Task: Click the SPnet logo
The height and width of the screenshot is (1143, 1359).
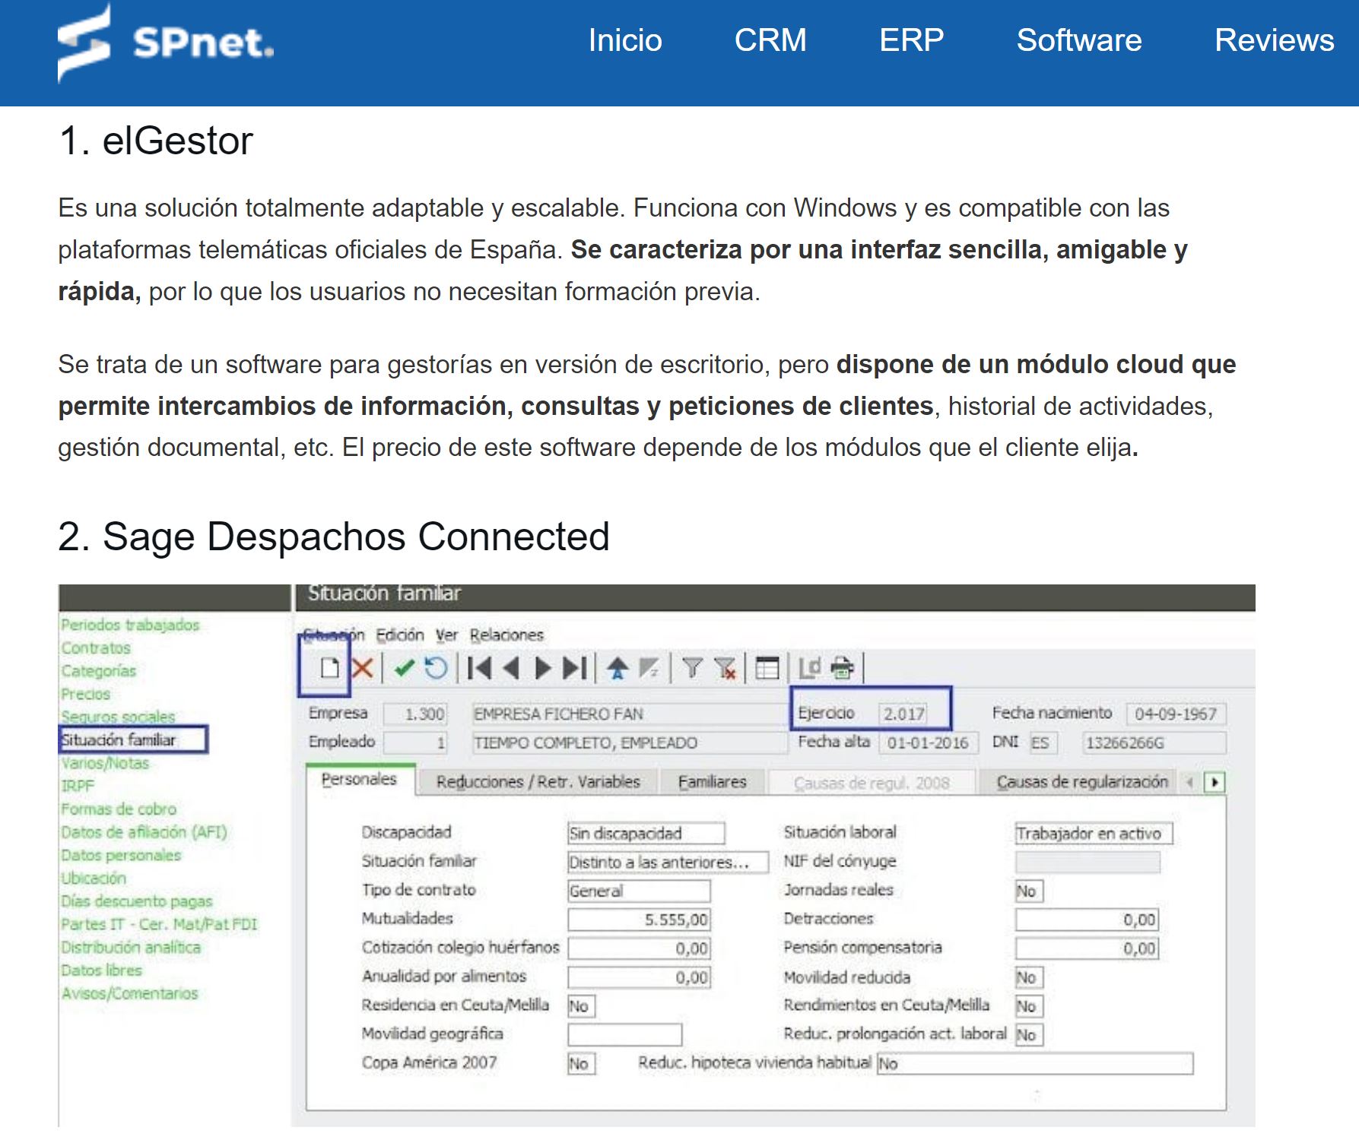Action: coord(166,43)
